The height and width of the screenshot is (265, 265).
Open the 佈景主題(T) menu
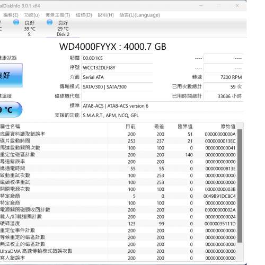pyautogui.click(x=58, y=15)
